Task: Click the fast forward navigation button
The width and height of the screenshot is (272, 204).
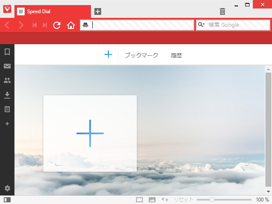Action: click(x=45, y=25)
